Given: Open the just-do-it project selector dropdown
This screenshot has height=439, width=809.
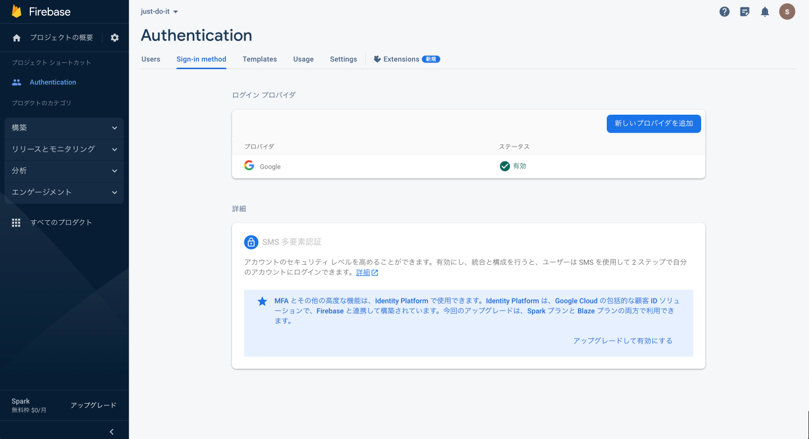Looking at the screenshot, I should pos(160,11).
